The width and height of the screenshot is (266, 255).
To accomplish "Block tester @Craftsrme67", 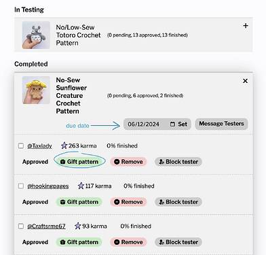I will 178,242.
